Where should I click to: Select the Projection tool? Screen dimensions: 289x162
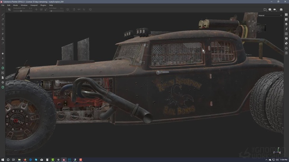tap(3, 24)
